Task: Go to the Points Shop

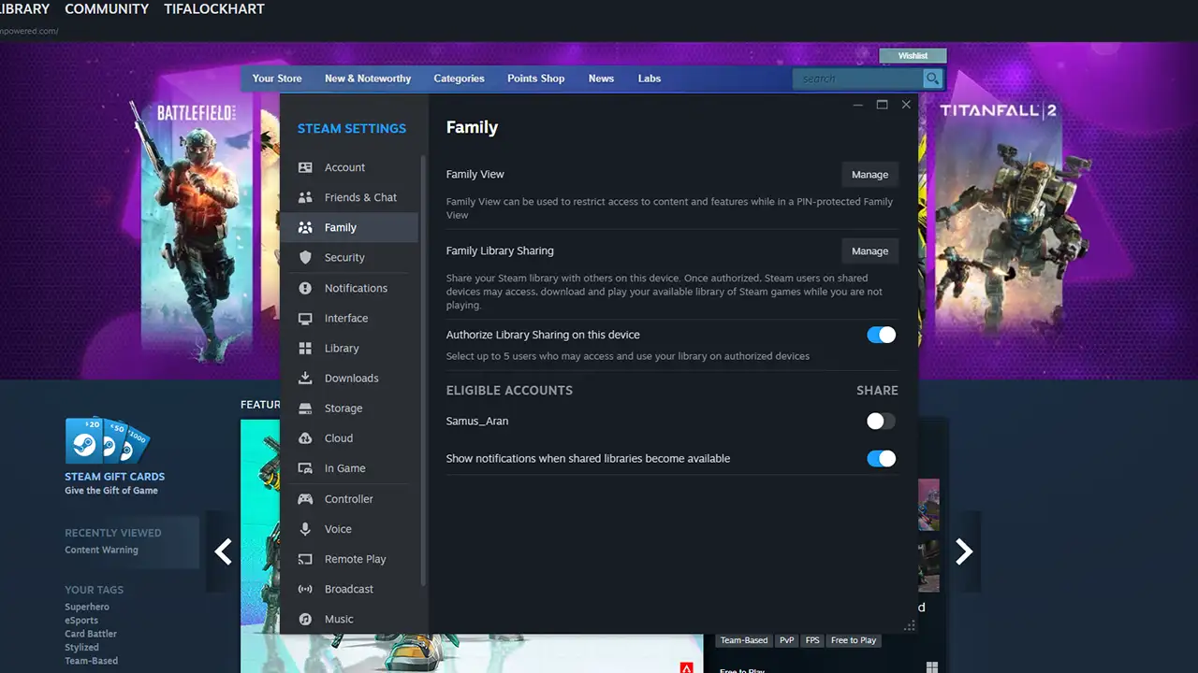Action: point(536,79)
